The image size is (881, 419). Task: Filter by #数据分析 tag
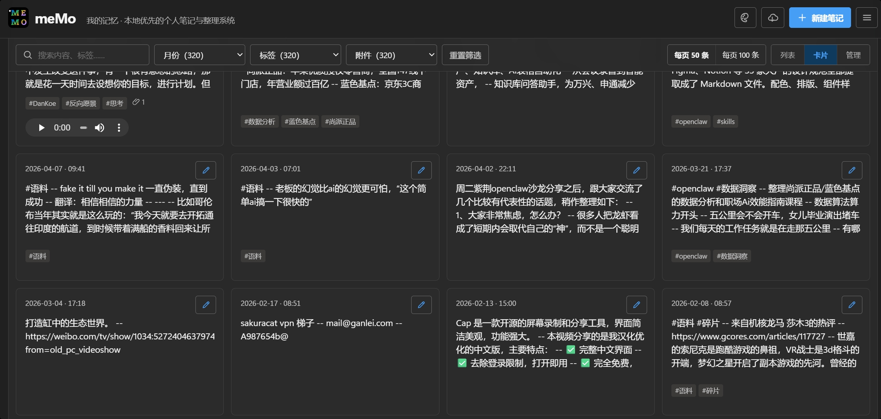tap(259, 122)
